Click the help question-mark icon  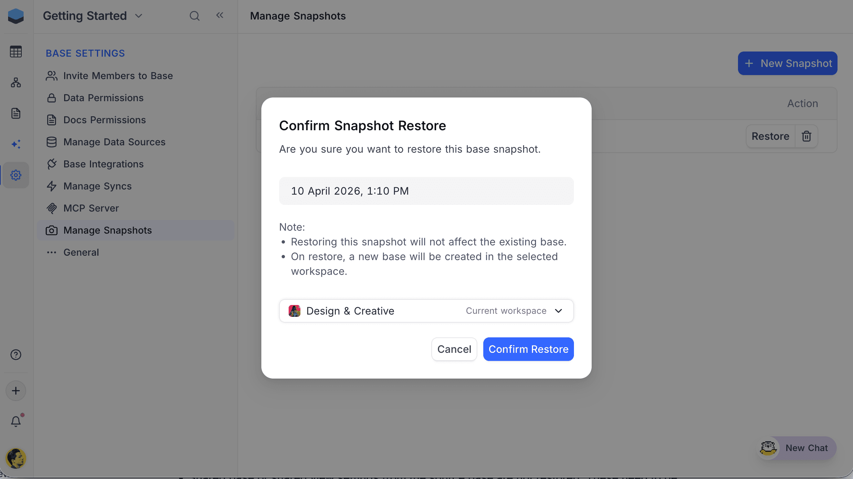point(16,355)
